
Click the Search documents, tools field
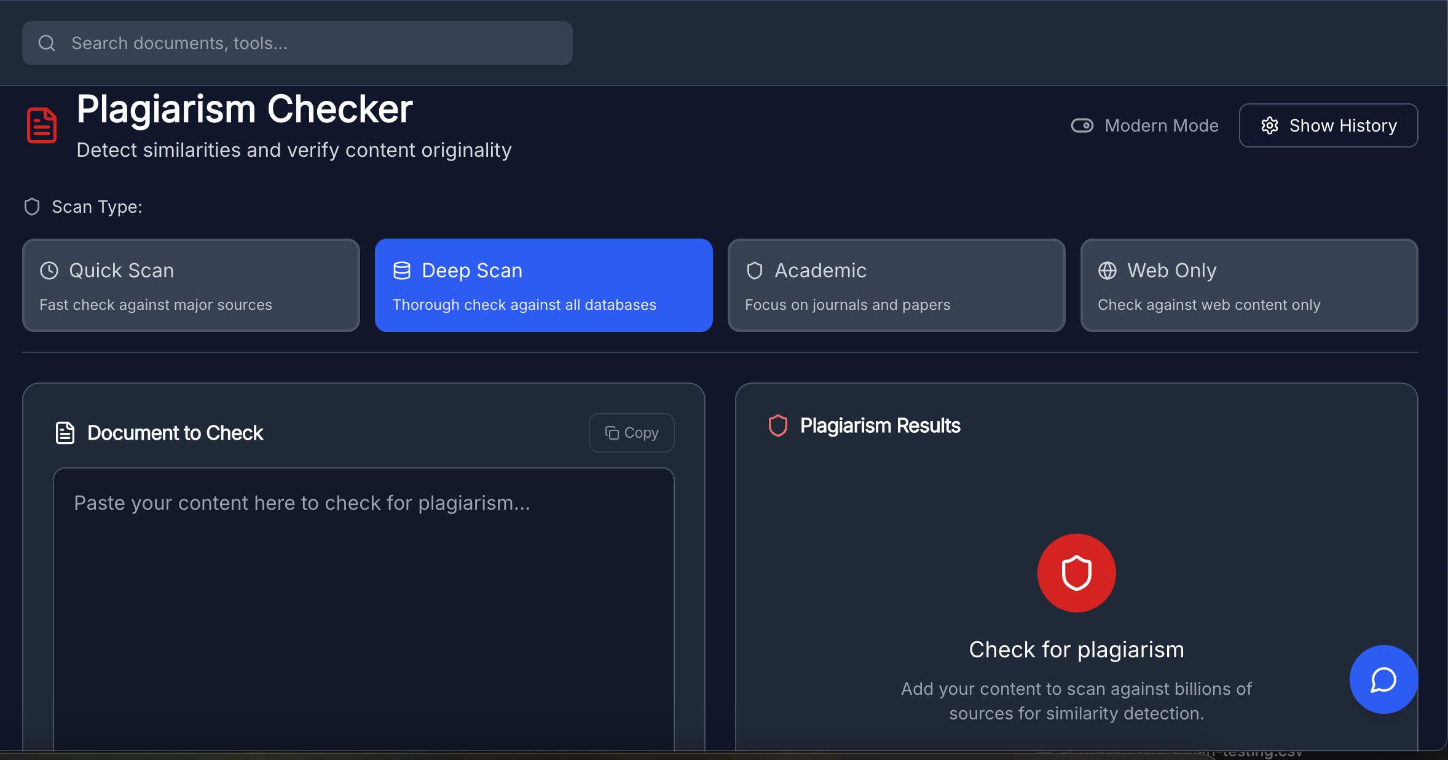297,43
